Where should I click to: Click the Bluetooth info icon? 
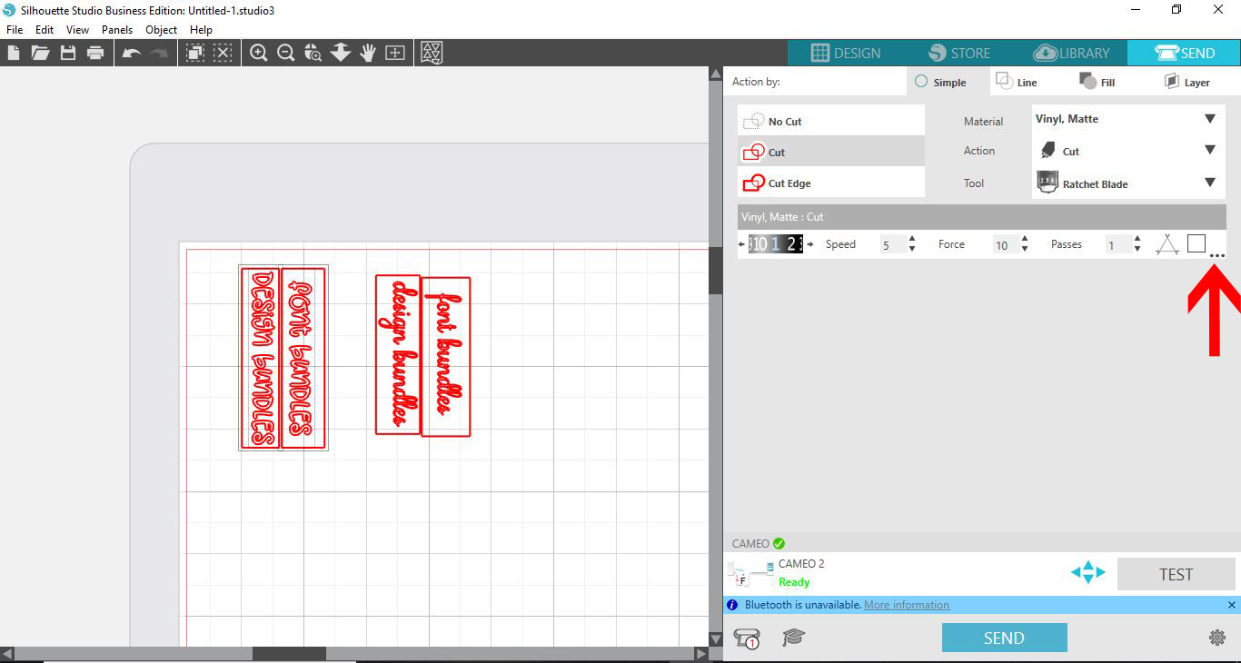tap(732, 605)
